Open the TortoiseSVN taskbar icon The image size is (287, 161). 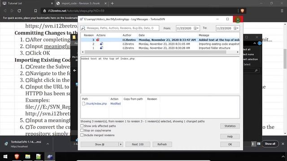click(x=50, y=157)
